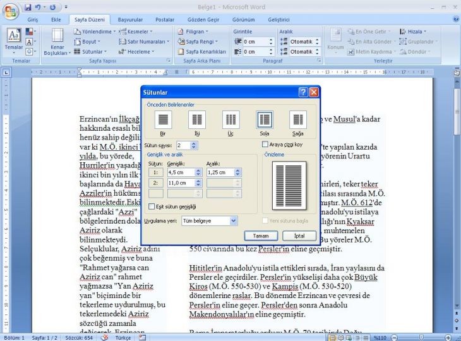Click the Sütunlar dialog help icon
This screenshot has width=461, height=341.
pyautogui.click(x=303, y=92)
